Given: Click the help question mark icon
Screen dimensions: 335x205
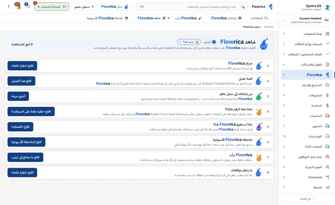Looking at the screenshot, I should tap(8, 7).
